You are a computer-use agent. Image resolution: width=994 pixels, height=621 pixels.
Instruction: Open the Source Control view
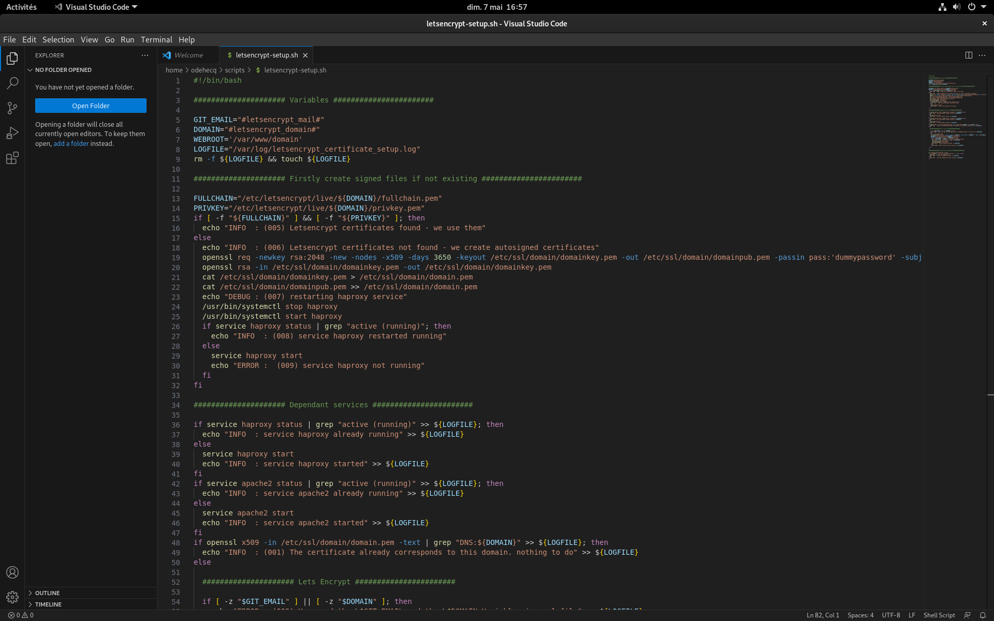12,108
